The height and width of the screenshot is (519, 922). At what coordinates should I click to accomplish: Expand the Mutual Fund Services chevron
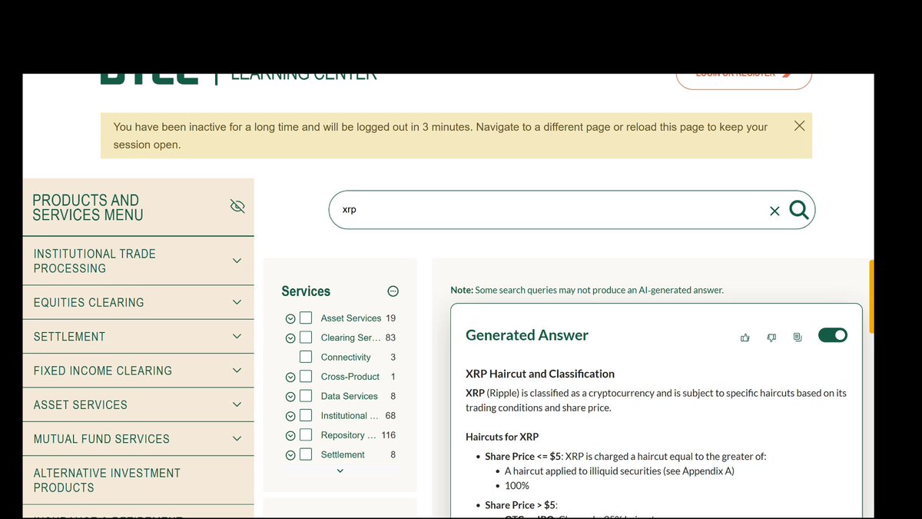(237, 438)
